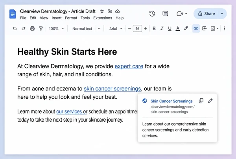
Task: Click the insert link toolbar icon
Action: point(196,28)
